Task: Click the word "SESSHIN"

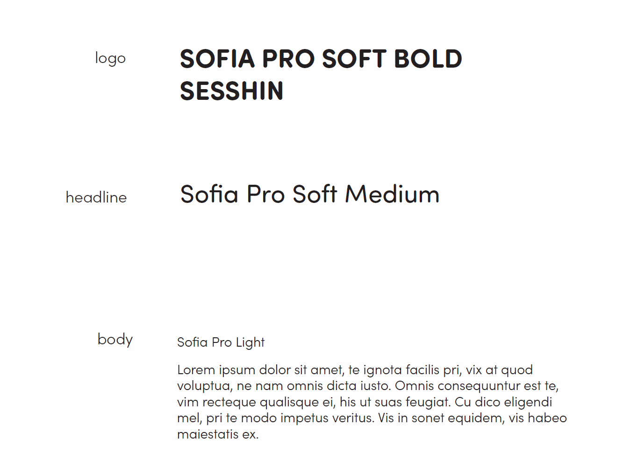Action: [232, 91]
